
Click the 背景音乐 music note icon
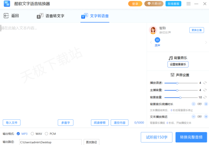pyautogui.click(x=171, y=58)
